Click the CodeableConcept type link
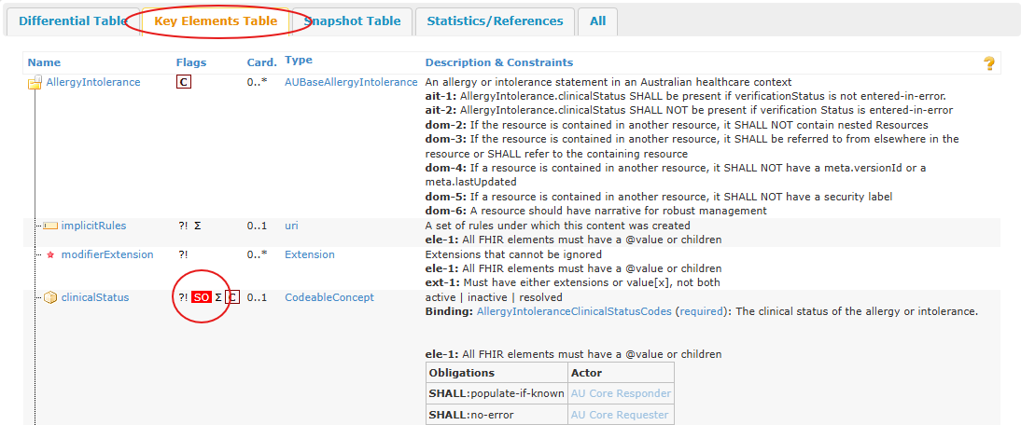1021x425 pixels. [329, 298]
